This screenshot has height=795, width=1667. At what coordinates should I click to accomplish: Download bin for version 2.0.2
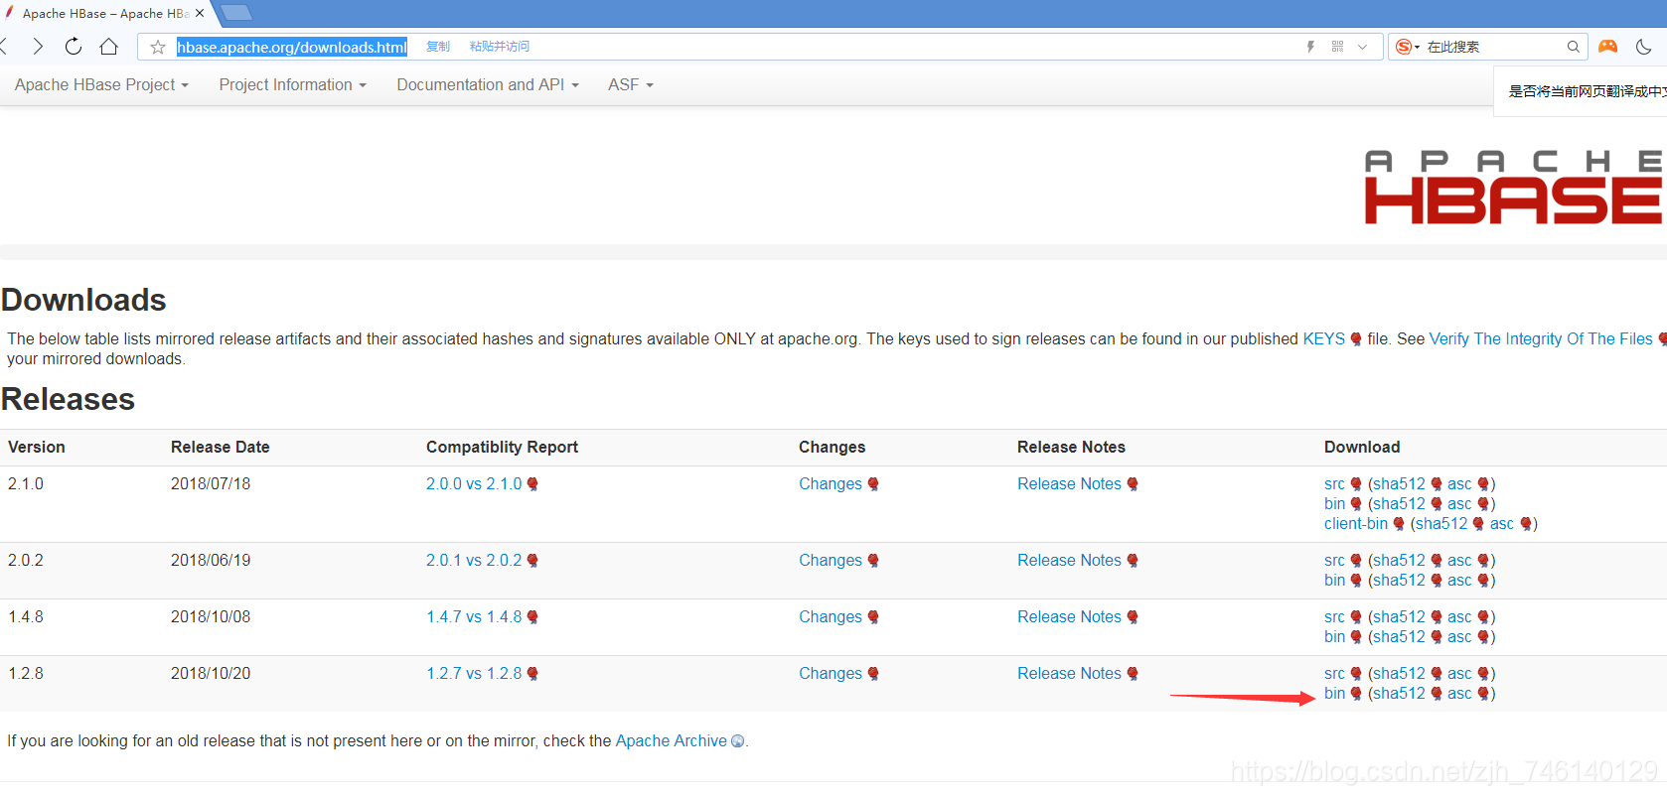(x=1334, y=580)
